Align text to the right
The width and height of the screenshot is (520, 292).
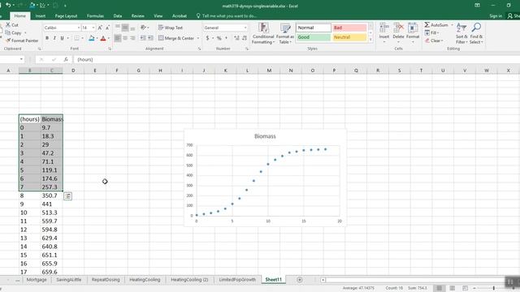132,38
